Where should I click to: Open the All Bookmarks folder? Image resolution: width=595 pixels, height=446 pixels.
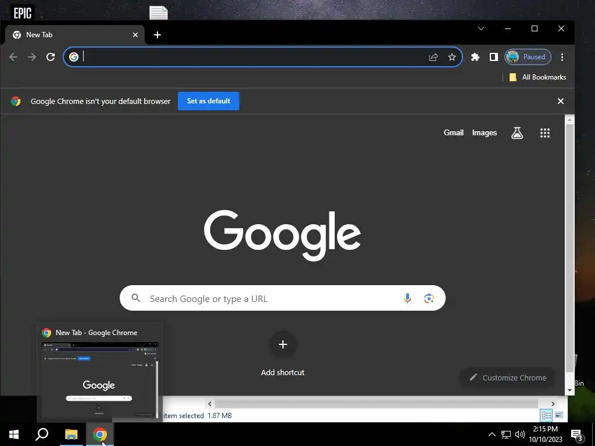pyautogui.click(x=537, y=77)
